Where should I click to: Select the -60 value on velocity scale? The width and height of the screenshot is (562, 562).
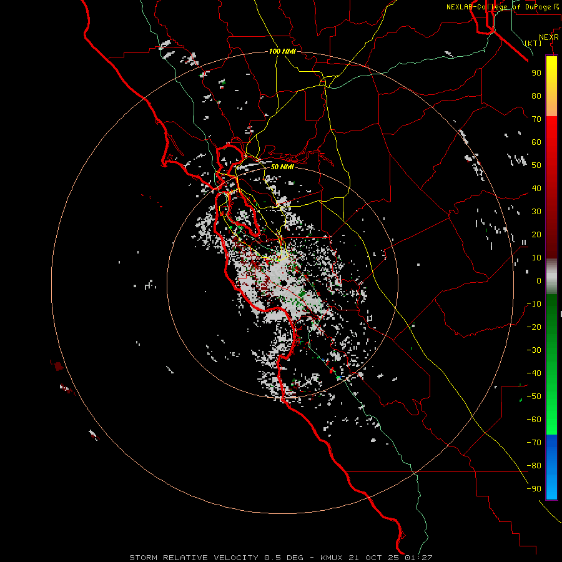534,420
